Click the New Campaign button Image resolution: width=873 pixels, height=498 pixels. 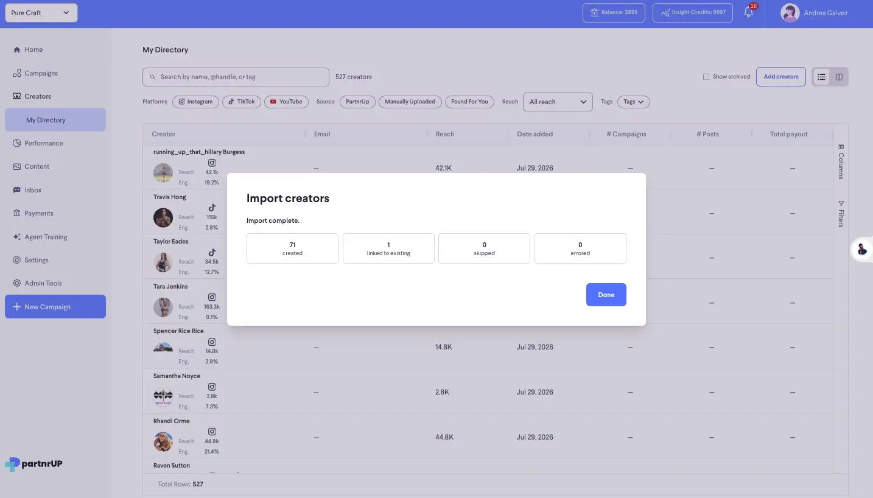pos(55,307)
